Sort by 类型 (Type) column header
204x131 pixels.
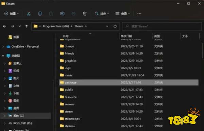[x=157, y=36]
